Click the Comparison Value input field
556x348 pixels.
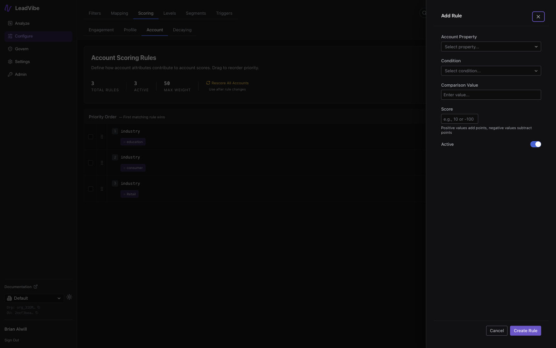pyautogui.click(x=491, y=95)
